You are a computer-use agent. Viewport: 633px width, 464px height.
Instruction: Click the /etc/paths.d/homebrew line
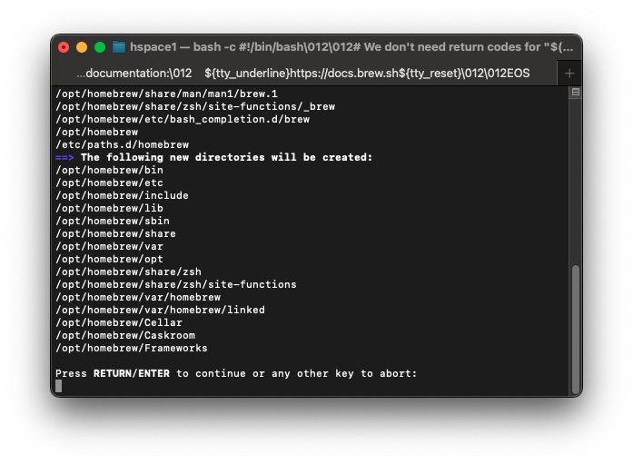coord(122,144)
